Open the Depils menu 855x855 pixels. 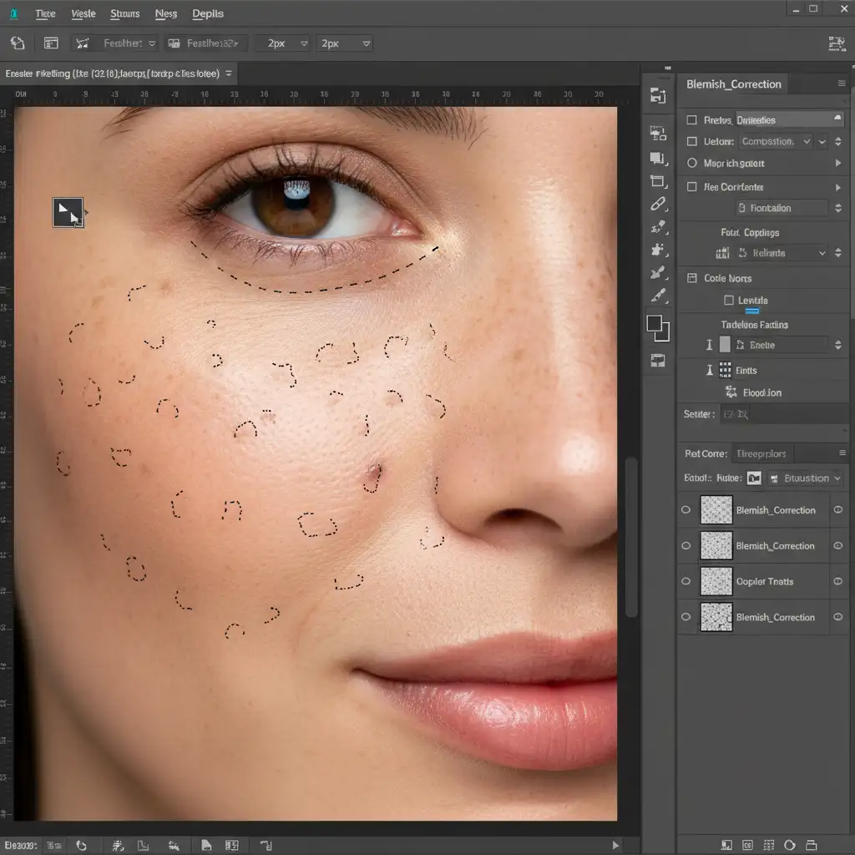(x=208, y=14)
